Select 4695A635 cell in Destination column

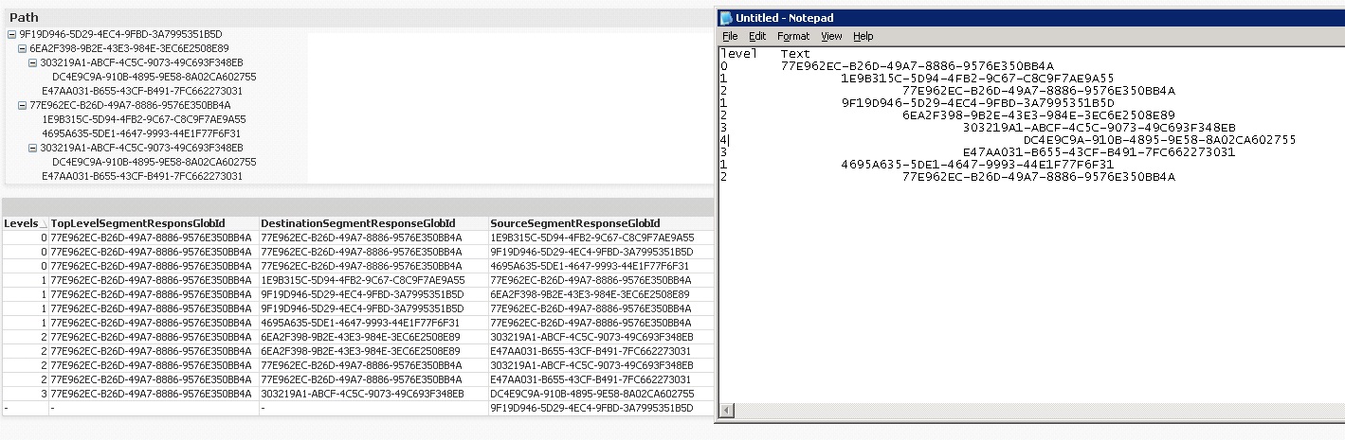pyautogui.click(x=373, y=323)
